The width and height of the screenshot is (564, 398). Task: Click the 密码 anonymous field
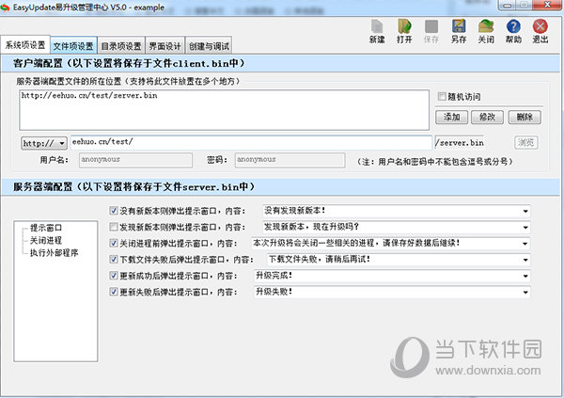point(290,160)
